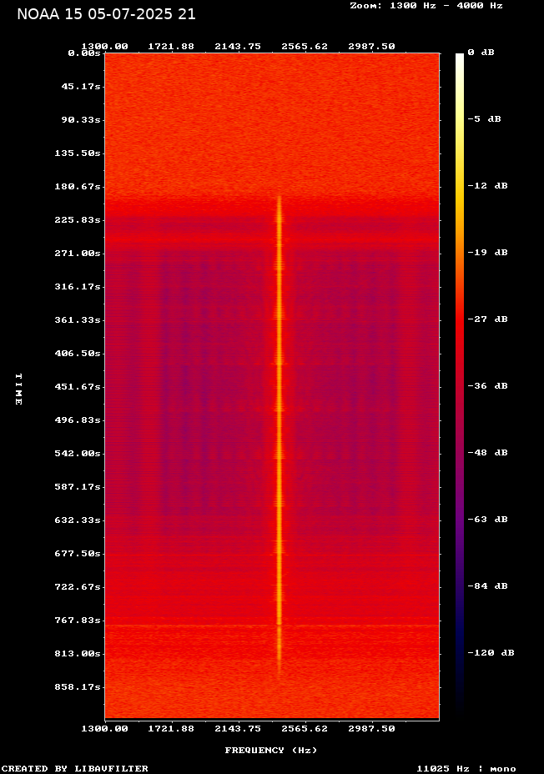Click the 406.50s time label

78,354
